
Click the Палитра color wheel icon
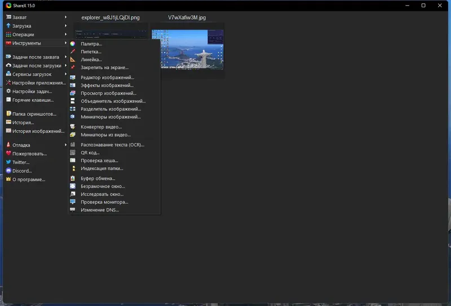pyautogui.click(x=73, y=44)
